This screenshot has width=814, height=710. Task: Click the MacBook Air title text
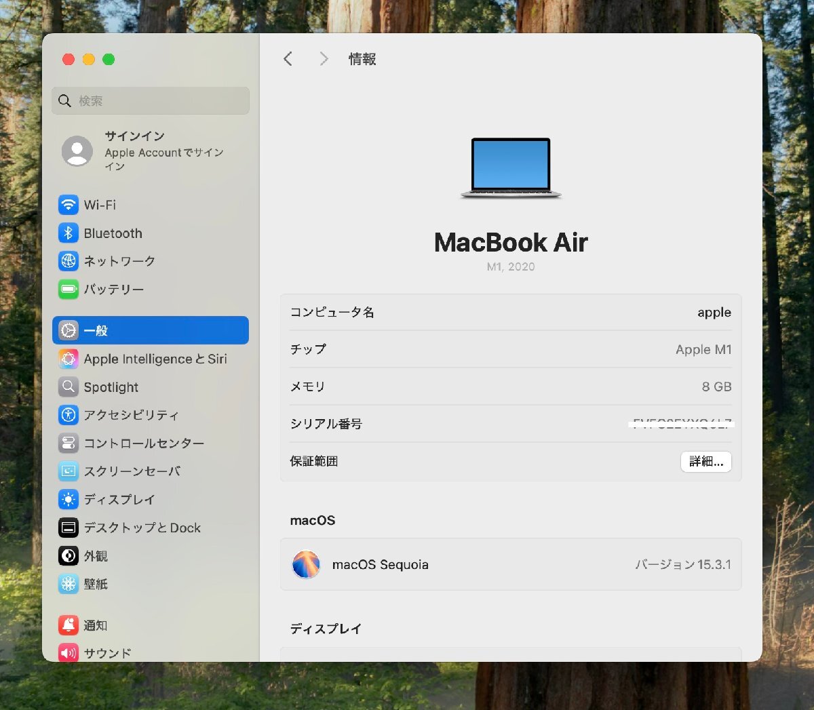pyautogui.click(x=511, y=243)
